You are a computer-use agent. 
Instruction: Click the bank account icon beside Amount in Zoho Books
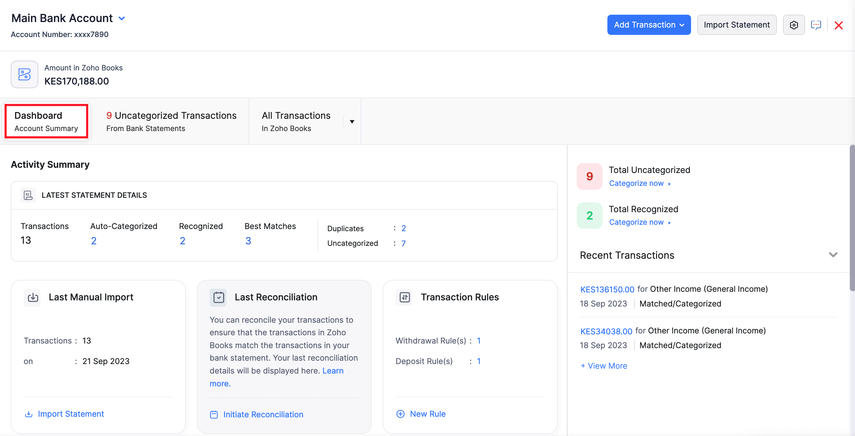tap(24, 75)
